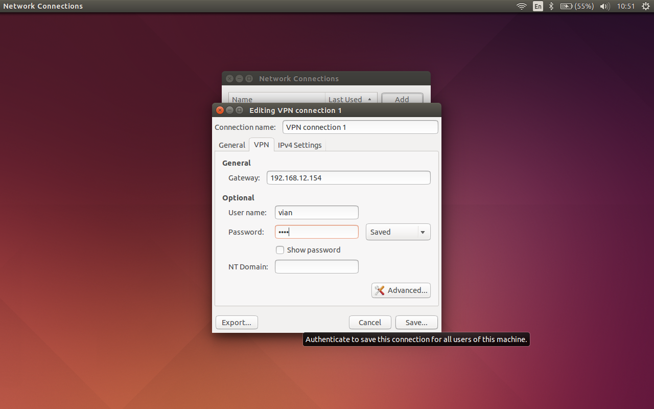
Task: Toggle sort order on Last Used column
Action: pos(351,99)
